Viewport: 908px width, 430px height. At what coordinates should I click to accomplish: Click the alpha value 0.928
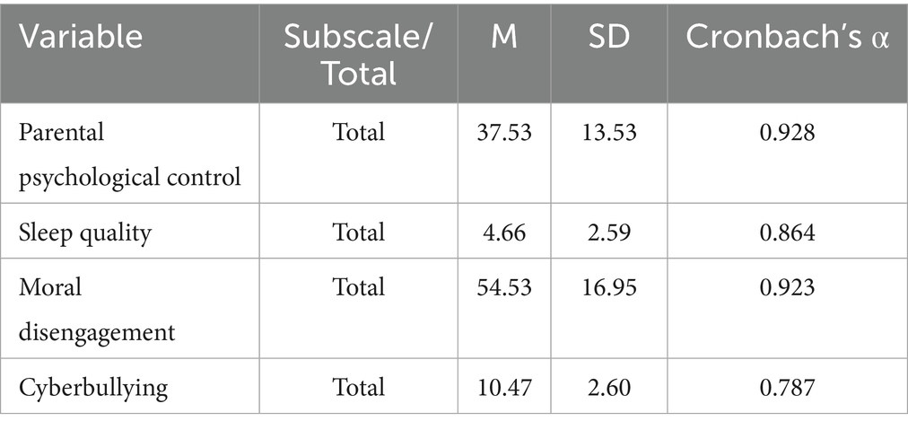click(x=787, y=133)
